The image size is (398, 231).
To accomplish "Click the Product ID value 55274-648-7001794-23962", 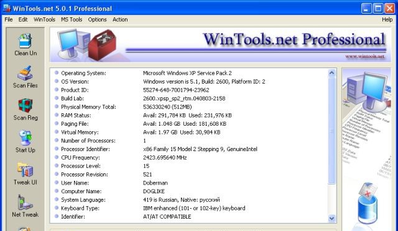I will click(x=176, y=90).
